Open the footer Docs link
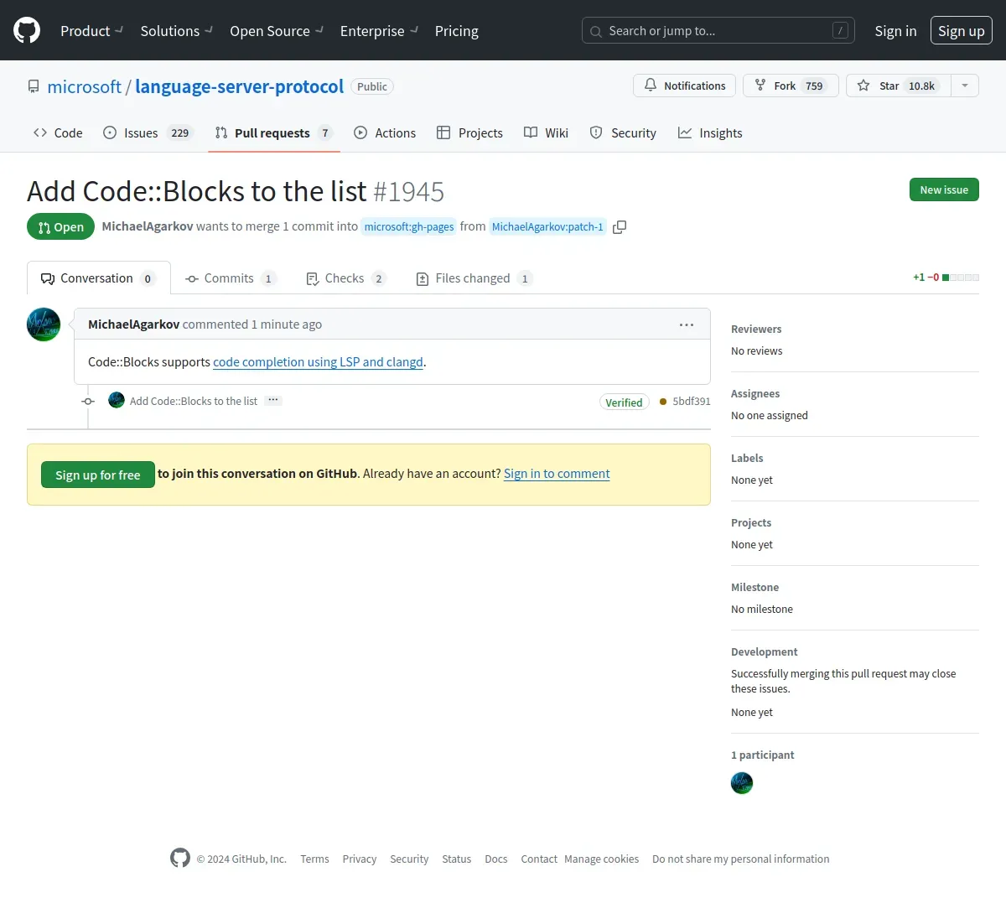Image resolution: width=1006 pixels, height=903 pixels. pyautogui.click(x=496, y=859)
